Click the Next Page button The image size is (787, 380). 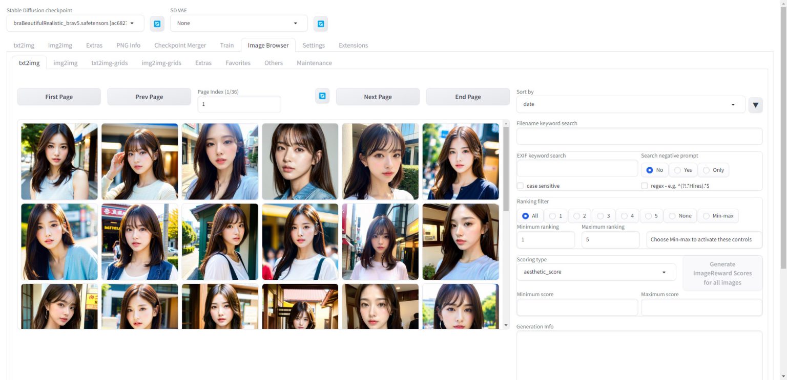point(378,96)
